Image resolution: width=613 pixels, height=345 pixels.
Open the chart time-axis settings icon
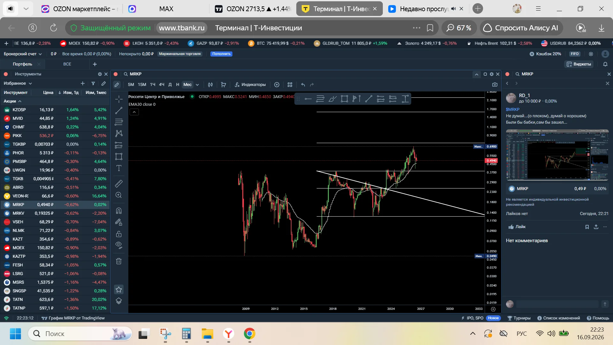coord(493,309)
